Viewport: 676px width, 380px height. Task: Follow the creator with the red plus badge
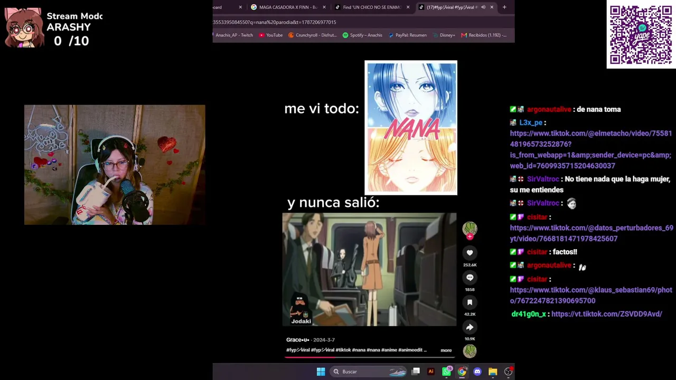(x=470, y=237)
